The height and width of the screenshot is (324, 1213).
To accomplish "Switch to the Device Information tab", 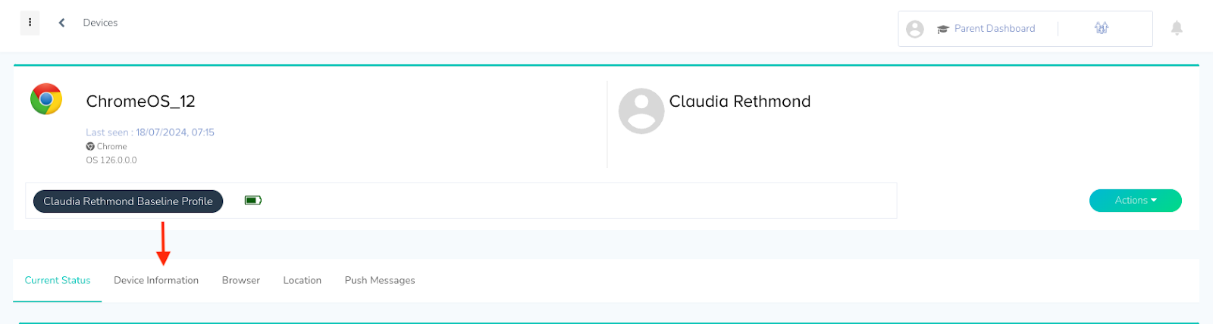I will coord(156,280).
